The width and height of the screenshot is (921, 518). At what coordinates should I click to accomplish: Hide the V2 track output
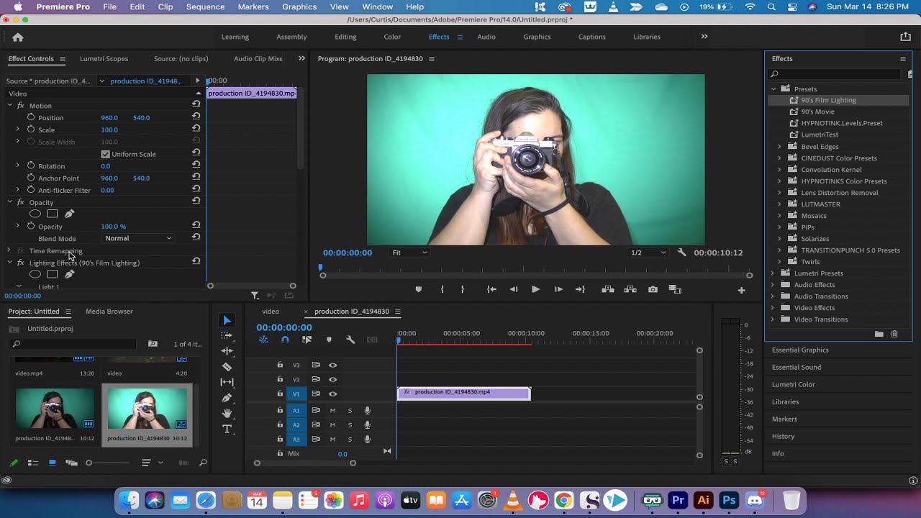pos(332,380)
